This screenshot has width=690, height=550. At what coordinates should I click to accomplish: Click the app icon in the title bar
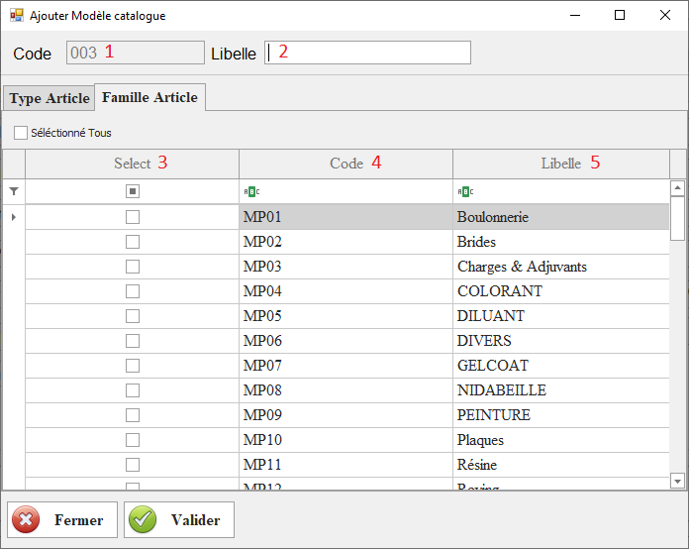point(16,16)
